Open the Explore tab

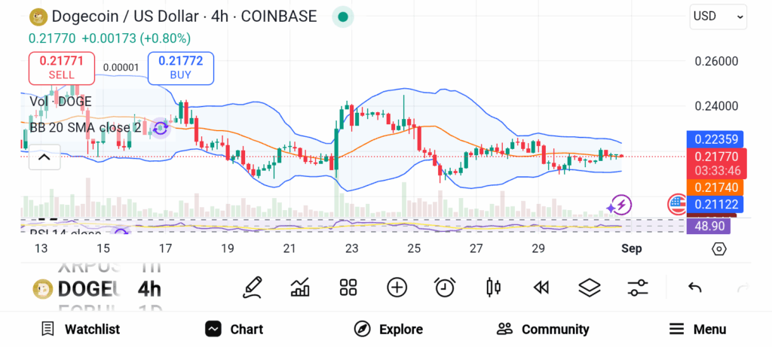(388, 329)
